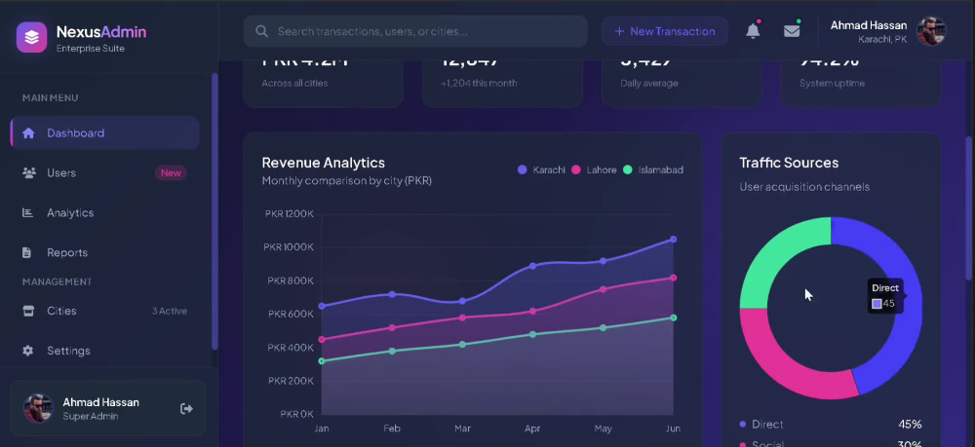Viewport: 975px width, 447px height.
Task: Click the New Transaction button
Action: tap(665, 31)
